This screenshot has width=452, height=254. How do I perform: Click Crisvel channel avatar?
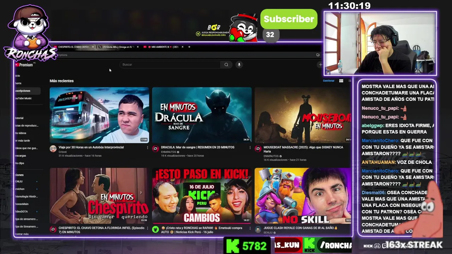pyautogui.click(x=53, y=149)
